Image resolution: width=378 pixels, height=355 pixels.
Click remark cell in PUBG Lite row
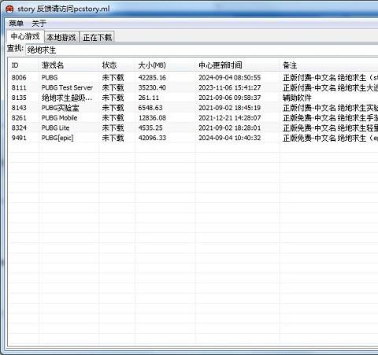click(330, 128)
